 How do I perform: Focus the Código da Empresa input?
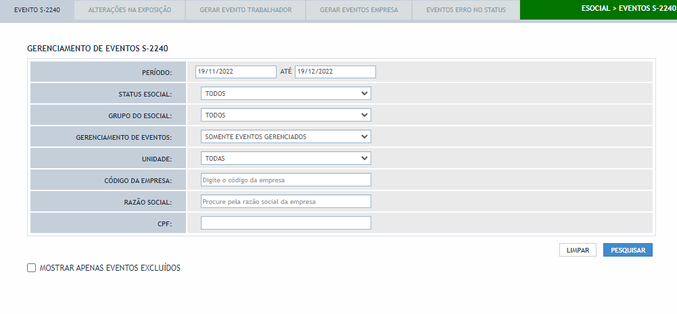click(x=286, y=180)
